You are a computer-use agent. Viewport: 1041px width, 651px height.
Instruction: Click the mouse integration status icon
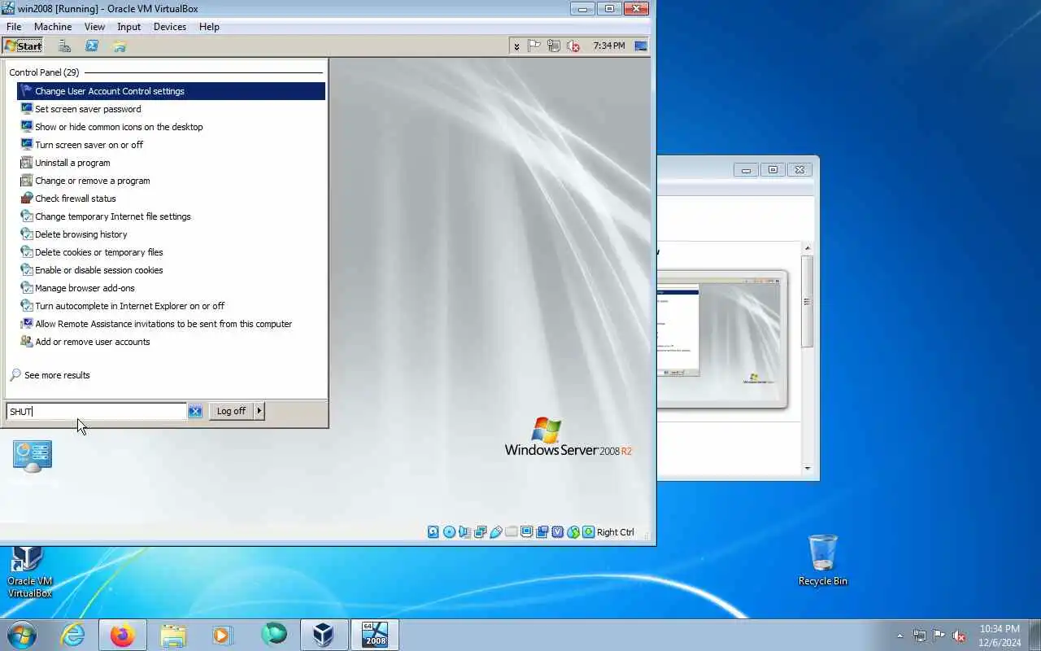point(573,532)
